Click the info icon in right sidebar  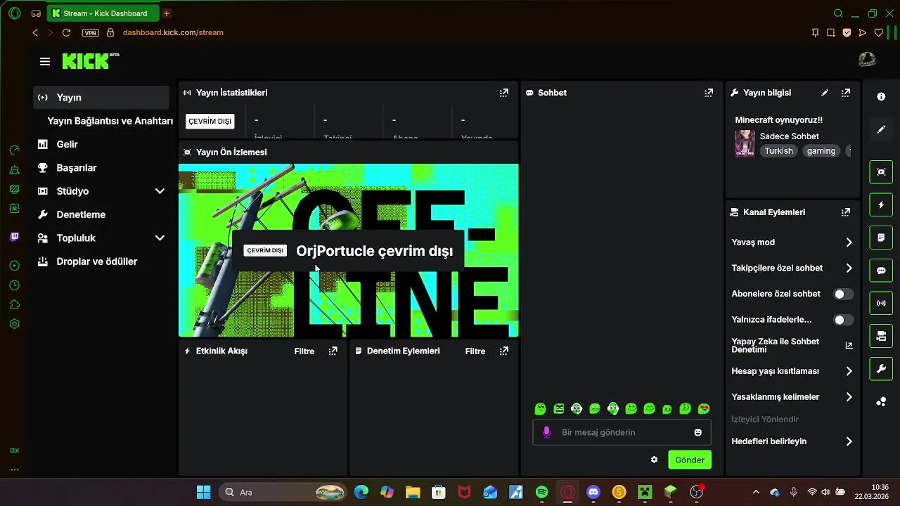881,97
